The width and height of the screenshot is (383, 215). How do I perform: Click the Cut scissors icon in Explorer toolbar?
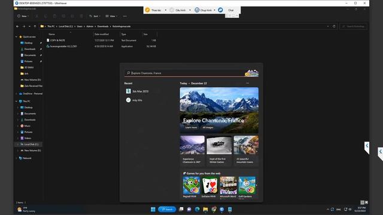pos(37,16)
